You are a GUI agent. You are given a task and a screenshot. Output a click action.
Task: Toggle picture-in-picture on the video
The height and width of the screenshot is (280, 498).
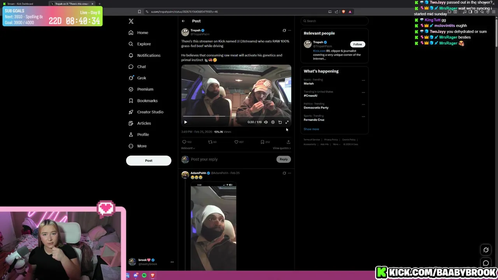tap(280, 122)
